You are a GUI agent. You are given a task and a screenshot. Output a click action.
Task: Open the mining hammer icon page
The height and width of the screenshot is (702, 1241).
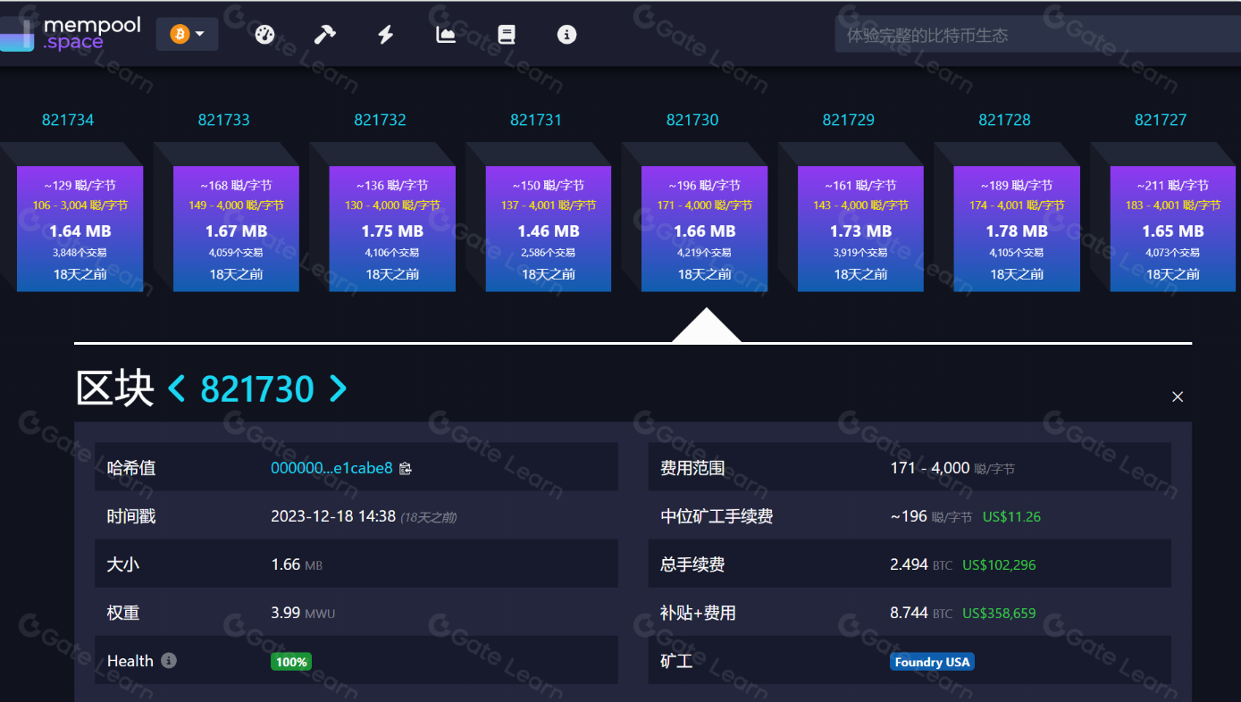tap(324, 35)
